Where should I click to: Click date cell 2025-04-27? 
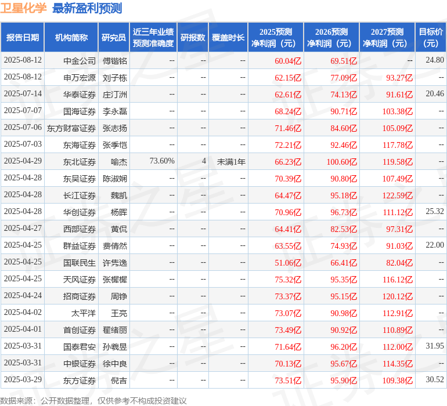pos(23,228)
